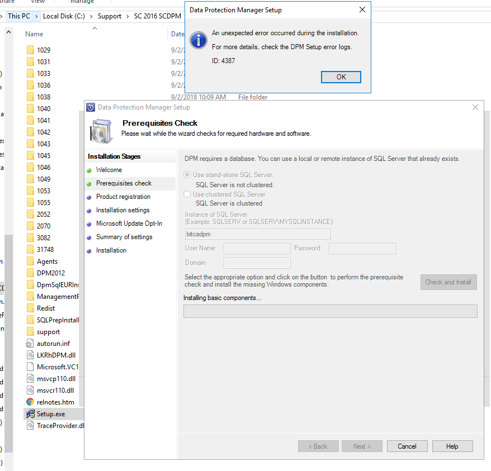Viewport: 491px width, 471px height.
Task: Select the Summary of settings stage
Action: click(x=124, y=237)
